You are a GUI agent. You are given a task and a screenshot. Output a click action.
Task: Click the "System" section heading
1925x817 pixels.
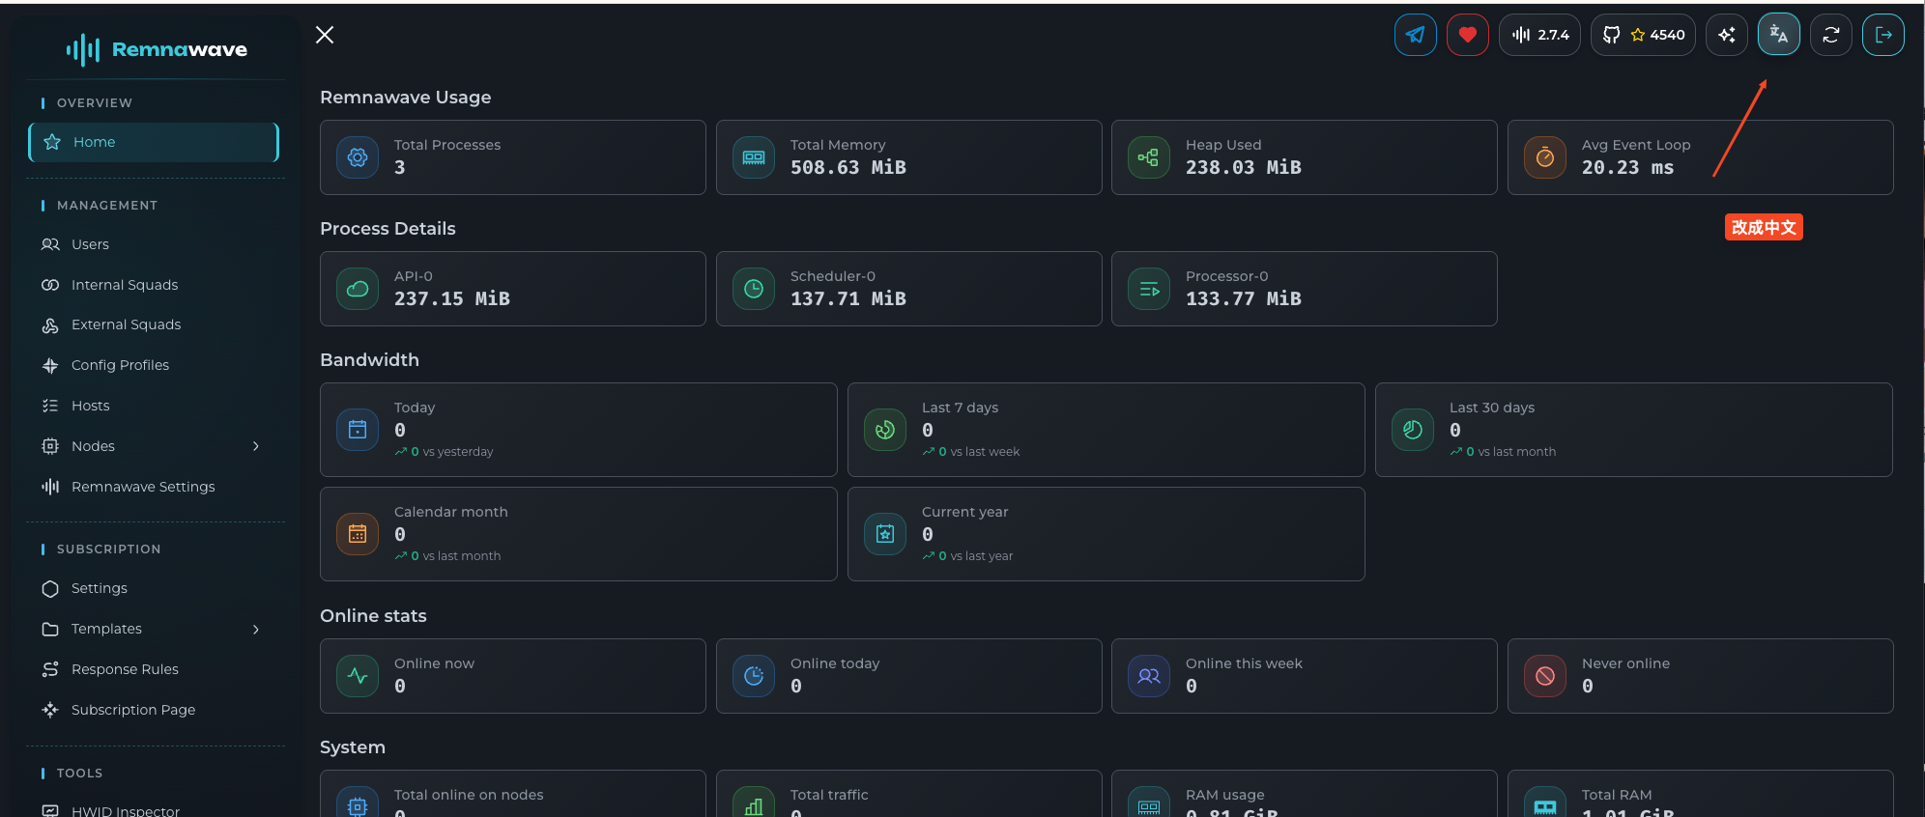[x=353, y=747]
